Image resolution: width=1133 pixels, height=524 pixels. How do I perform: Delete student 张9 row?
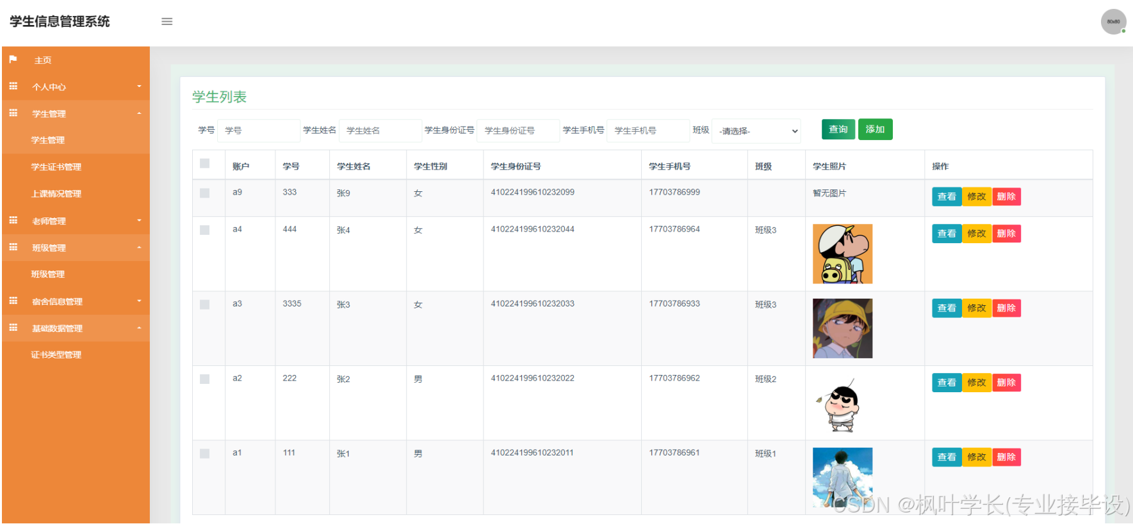(1006, 196)
